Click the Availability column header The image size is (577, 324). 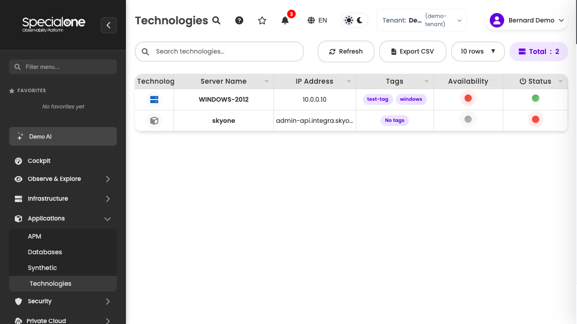[x=468, y=81]
